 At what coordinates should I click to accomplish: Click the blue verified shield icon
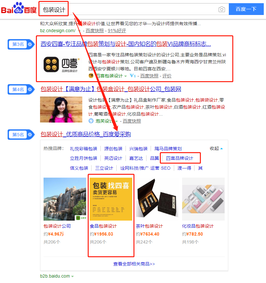point(91,121)
